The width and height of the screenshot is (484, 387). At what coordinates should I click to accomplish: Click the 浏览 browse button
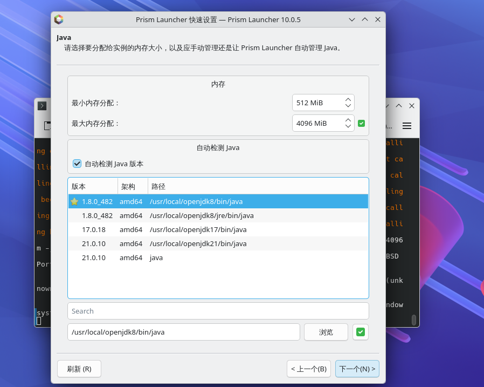coord(326,332)
